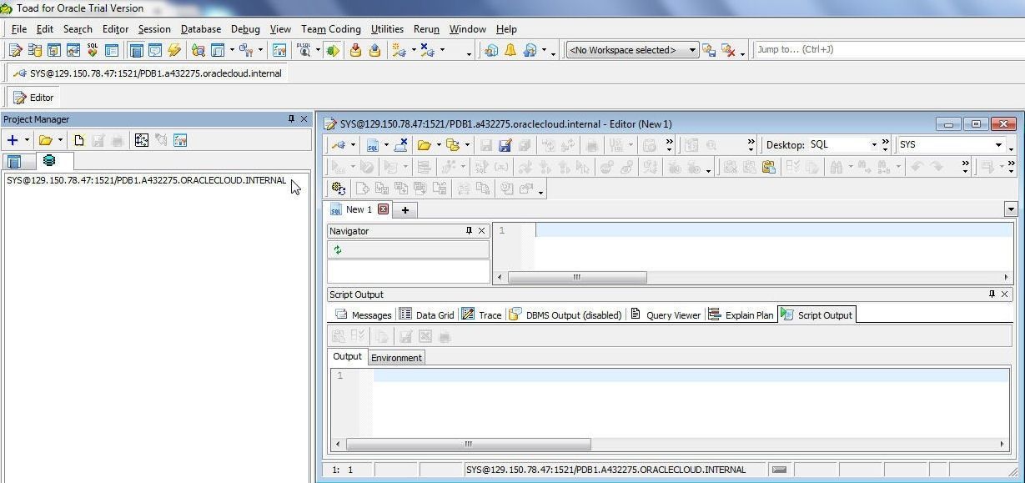Image resolution: width=1025 pixels, height=483 pixels.
Task: Click the SQL Optimizer icon with heart
Action: [93, 50]
